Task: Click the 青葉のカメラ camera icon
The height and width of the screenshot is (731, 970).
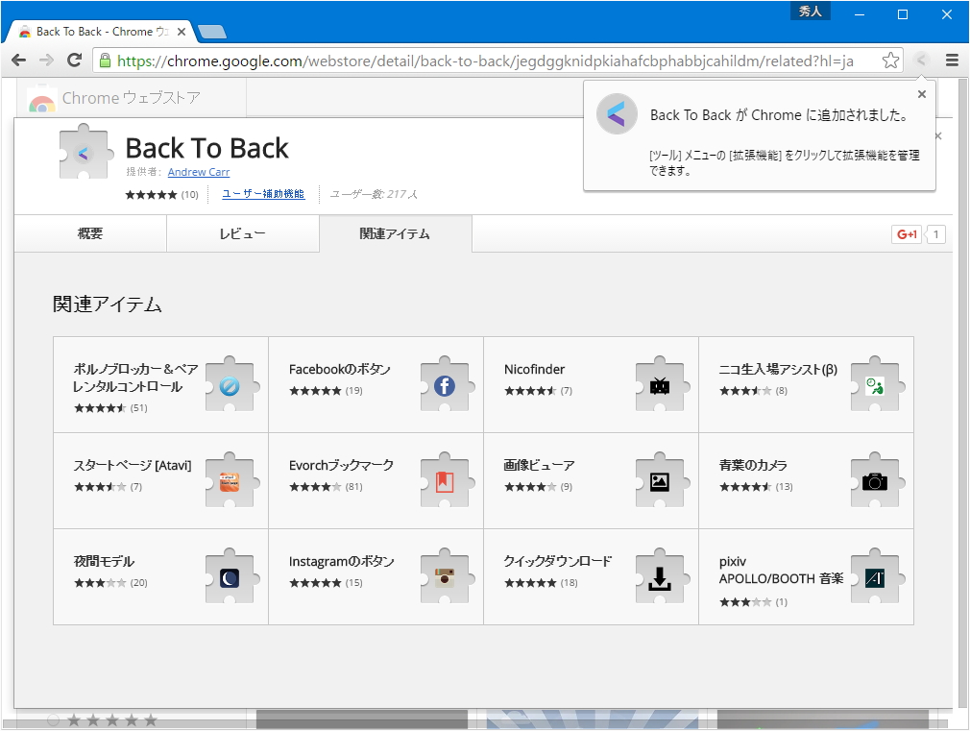Action: coord(874,481)
